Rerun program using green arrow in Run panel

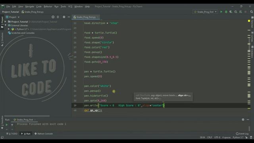point(7,125)
